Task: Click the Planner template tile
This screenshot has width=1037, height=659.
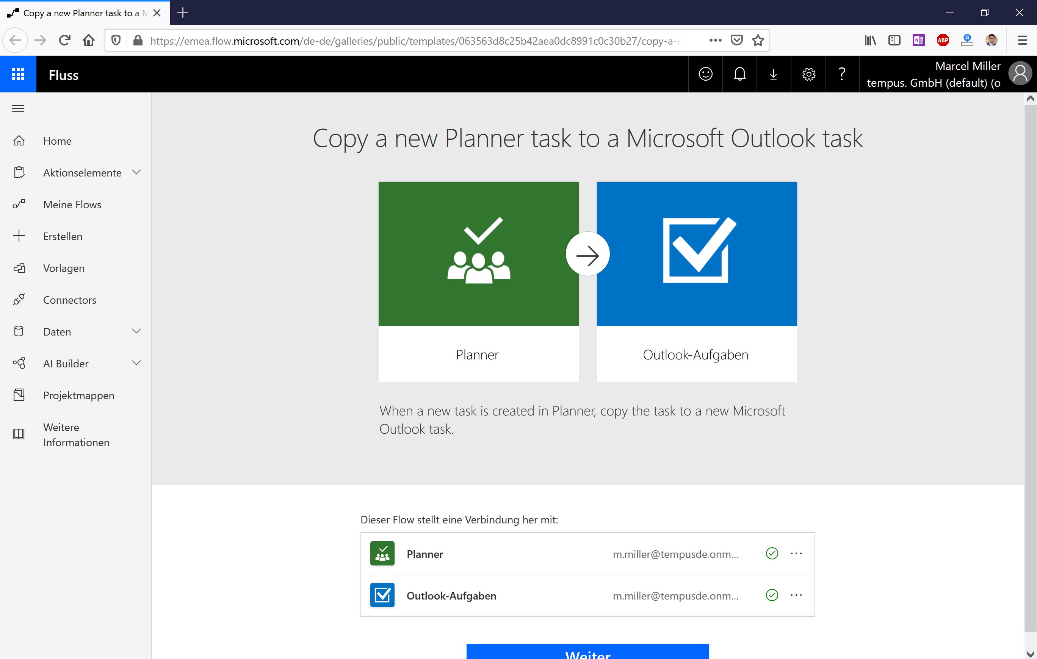Action: pyautogui.click(x=478, y=281)
